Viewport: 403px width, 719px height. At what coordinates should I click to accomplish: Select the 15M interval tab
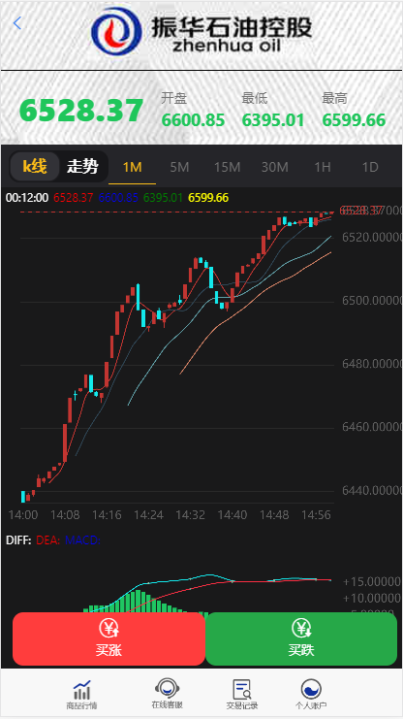pos(227,167)
